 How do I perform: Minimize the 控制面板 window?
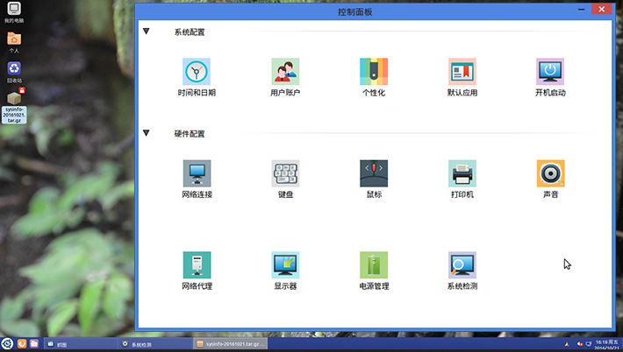click(x=581, y=9)
